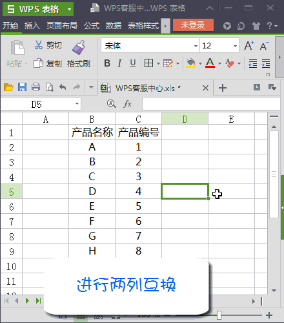Image resolution: width=284 pixels, height=323 pixels.
Task: Click the zoom slider handle
Action: (x=219, y=315)
